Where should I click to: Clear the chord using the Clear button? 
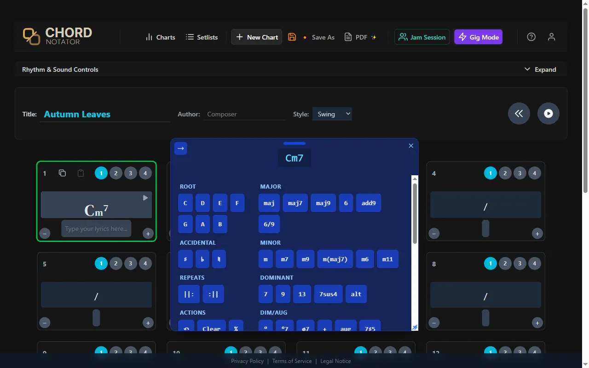click(211, 328)
